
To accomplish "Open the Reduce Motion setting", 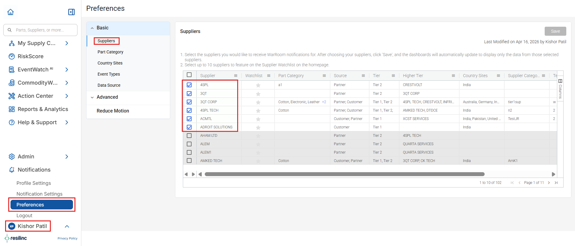I will 113,111.
